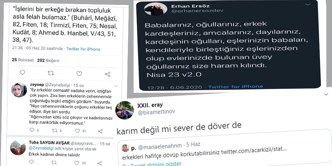Click reply icon under main hadith tweet
This screenshot has height=166, width=332.
click(x=22, y=72)
